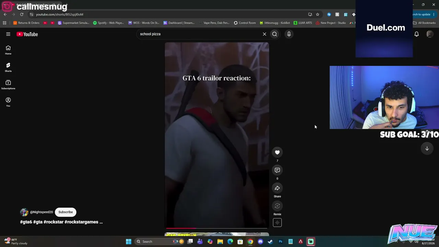Open Microsoft Store from the taskbar
Image resolution: width=439 pixels, height=247 pixels.
tap(240, 242)
